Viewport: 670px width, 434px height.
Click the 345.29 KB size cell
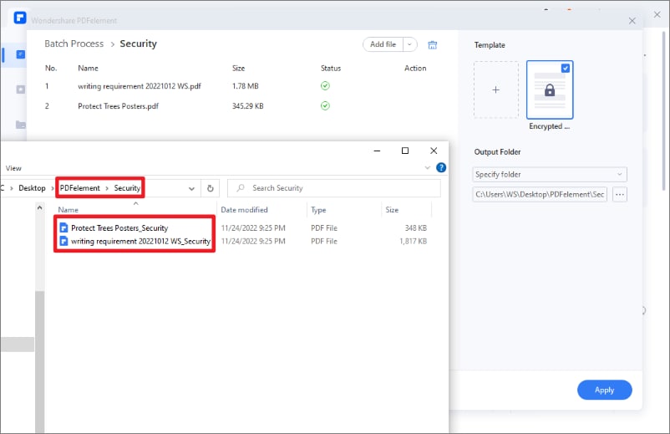point(248,106)
